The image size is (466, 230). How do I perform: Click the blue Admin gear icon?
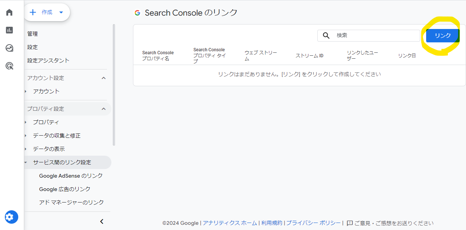(11, 217)
